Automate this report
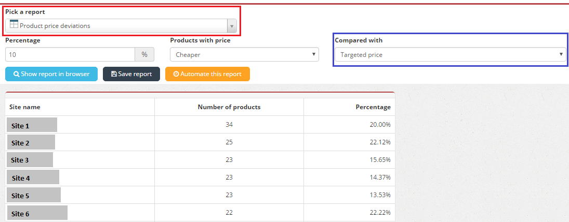The height and width of the screenshot is (222, 569). (207, 74)
